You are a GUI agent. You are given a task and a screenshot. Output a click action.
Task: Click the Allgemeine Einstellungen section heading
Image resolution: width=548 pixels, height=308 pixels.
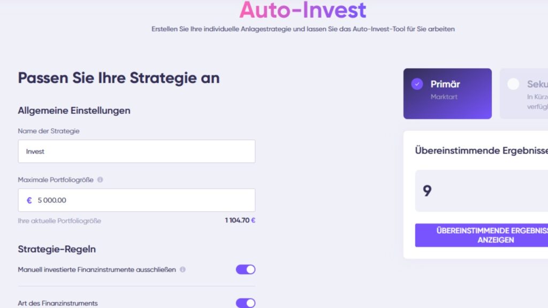pos(74,111)
